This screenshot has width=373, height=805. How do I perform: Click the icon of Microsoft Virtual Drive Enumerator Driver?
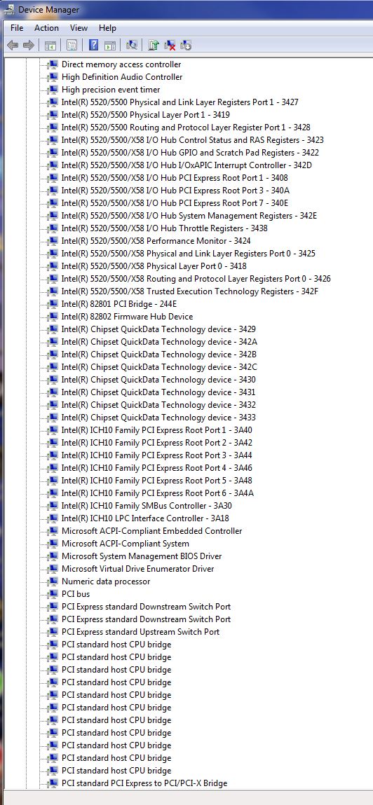(x=53, y=569)
